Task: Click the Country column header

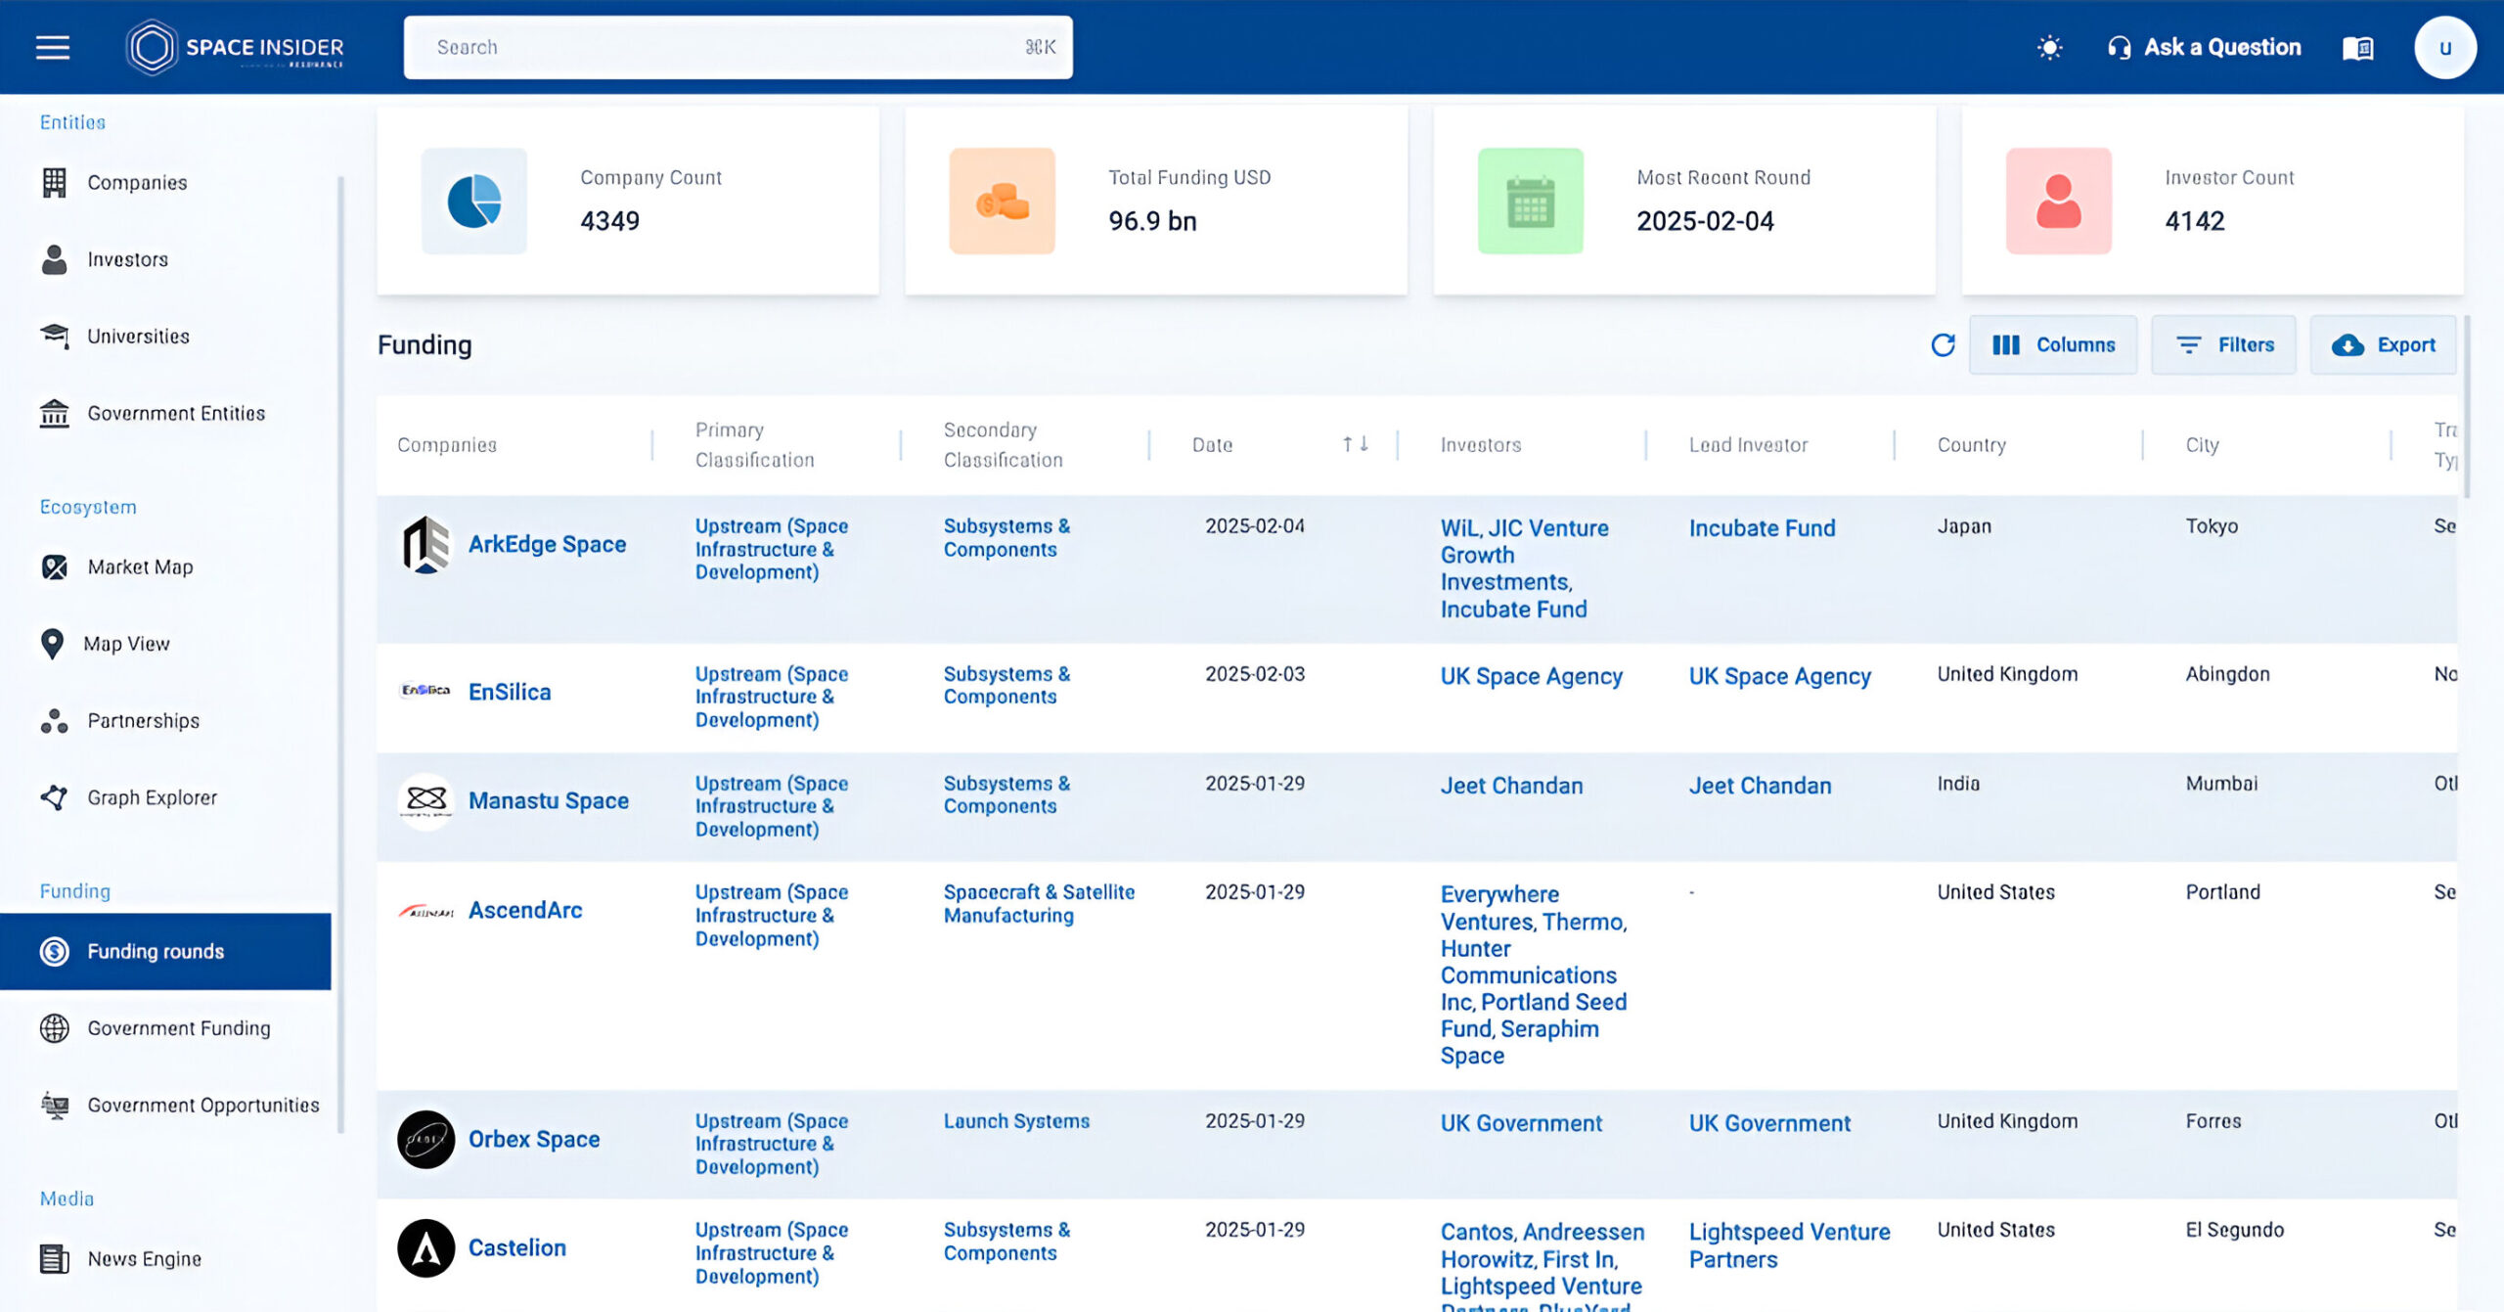Action: 1971,445
